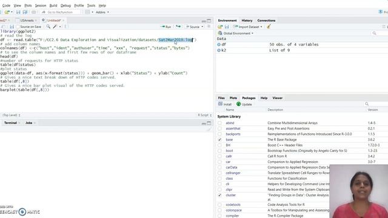Screen dimensions: 388x218
Task: Open the abind package link
Action: click(x=230, y=123)
